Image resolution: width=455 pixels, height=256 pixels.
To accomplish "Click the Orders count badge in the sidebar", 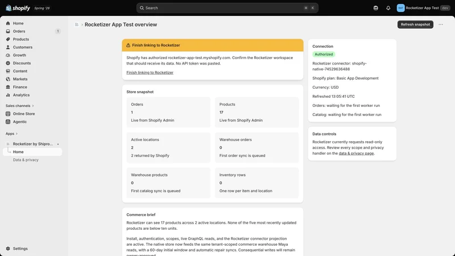I will click(58, 31).
